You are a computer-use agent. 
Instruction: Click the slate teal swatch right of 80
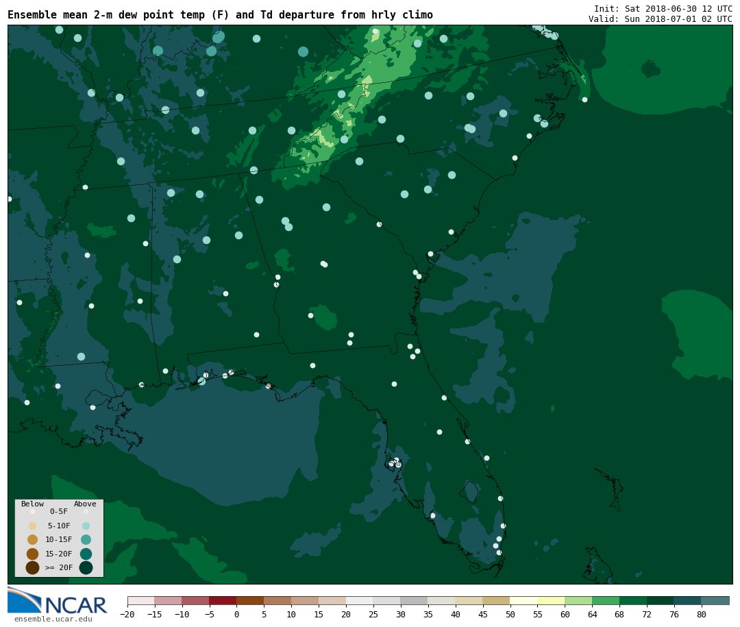pos(716,601)
